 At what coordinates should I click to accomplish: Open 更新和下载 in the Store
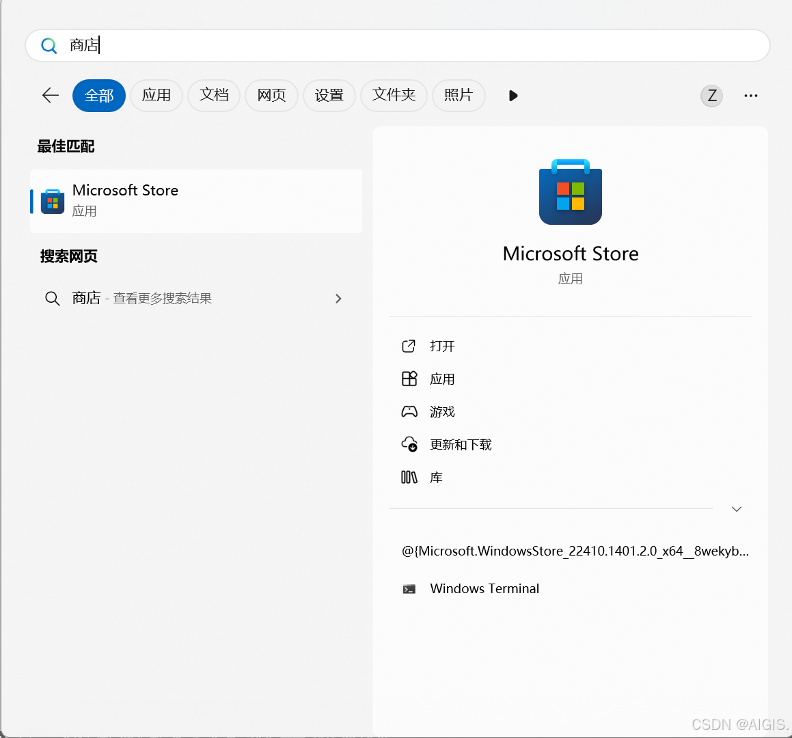point(461,445)
